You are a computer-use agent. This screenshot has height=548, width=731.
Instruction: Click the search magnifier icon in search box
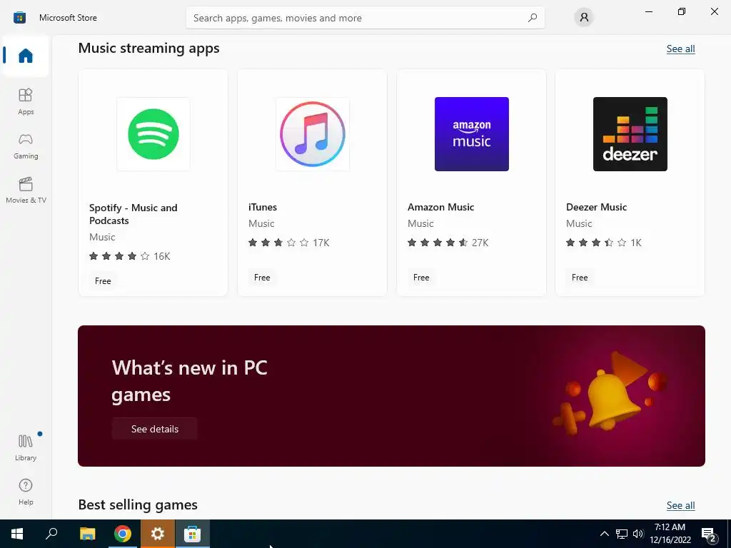[x=532, y=18]
